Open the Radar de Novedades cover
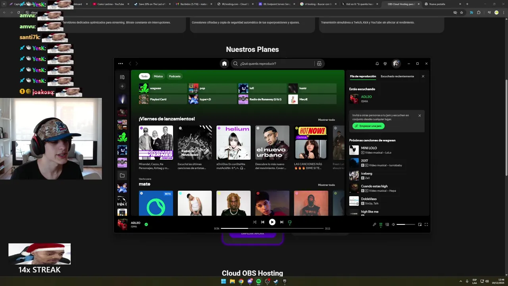 pyautogui.click(x=195, y=143)
